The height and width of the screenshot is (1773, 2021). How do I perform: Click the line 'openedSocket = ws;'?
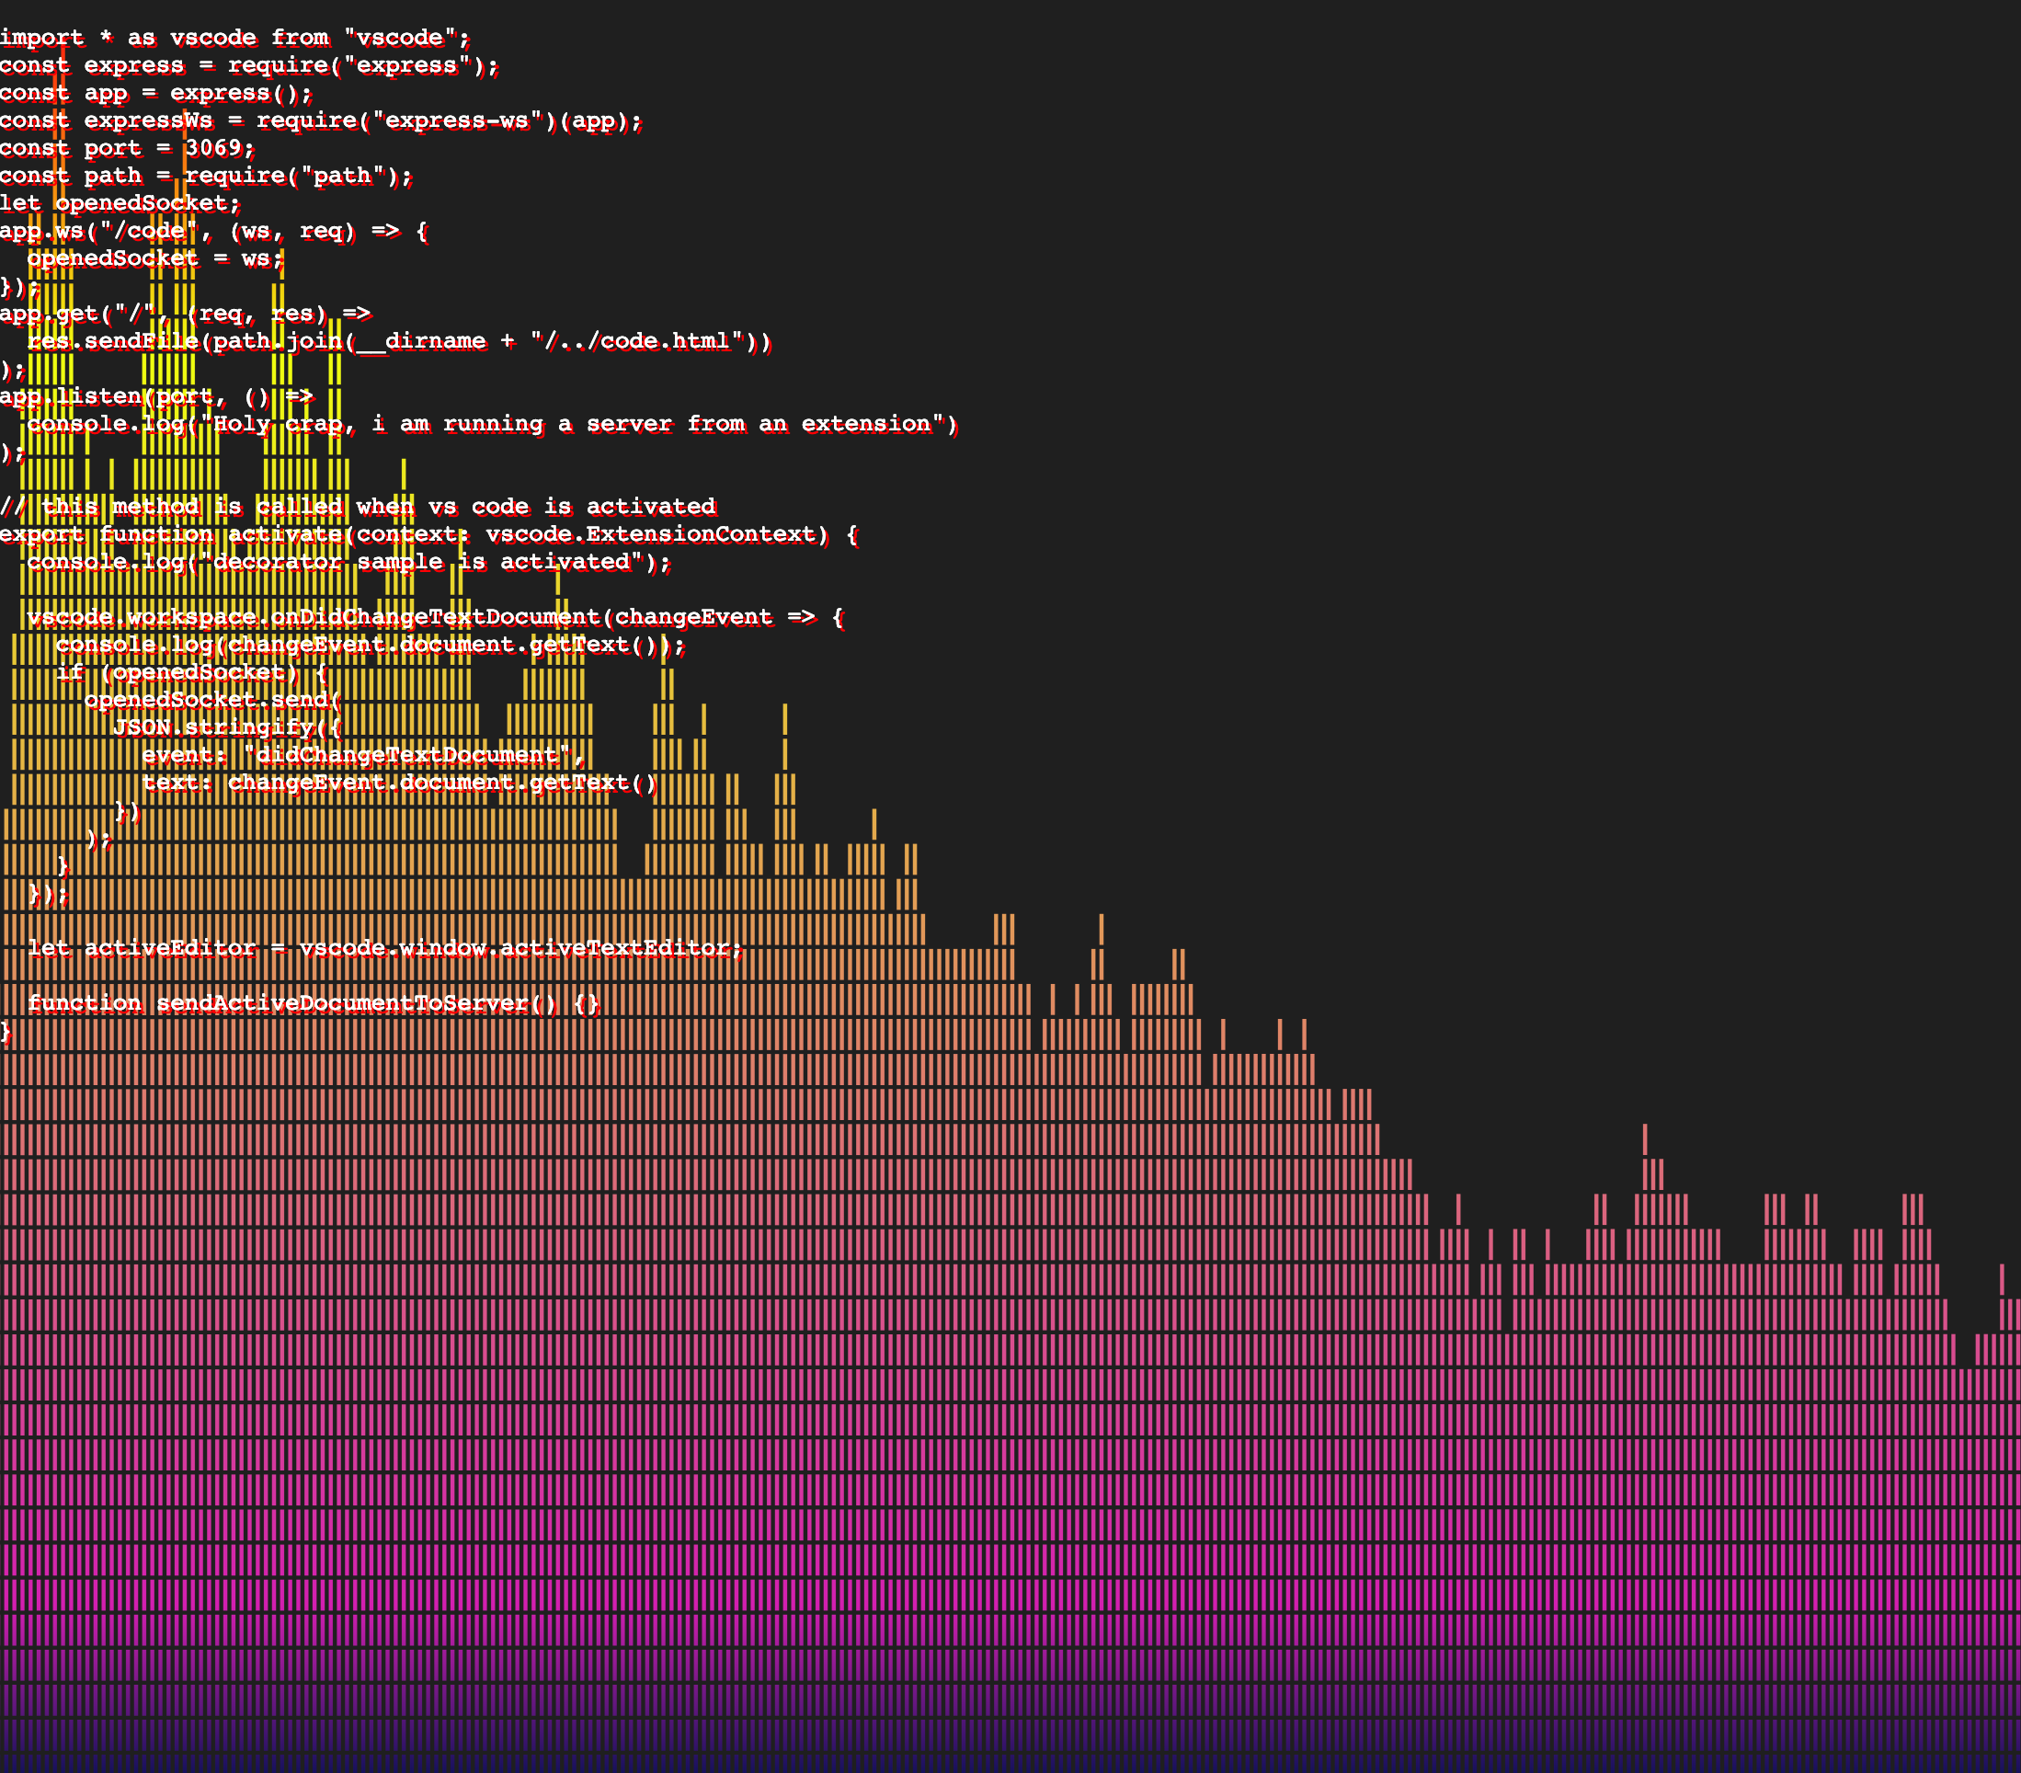tap(156, 259)
